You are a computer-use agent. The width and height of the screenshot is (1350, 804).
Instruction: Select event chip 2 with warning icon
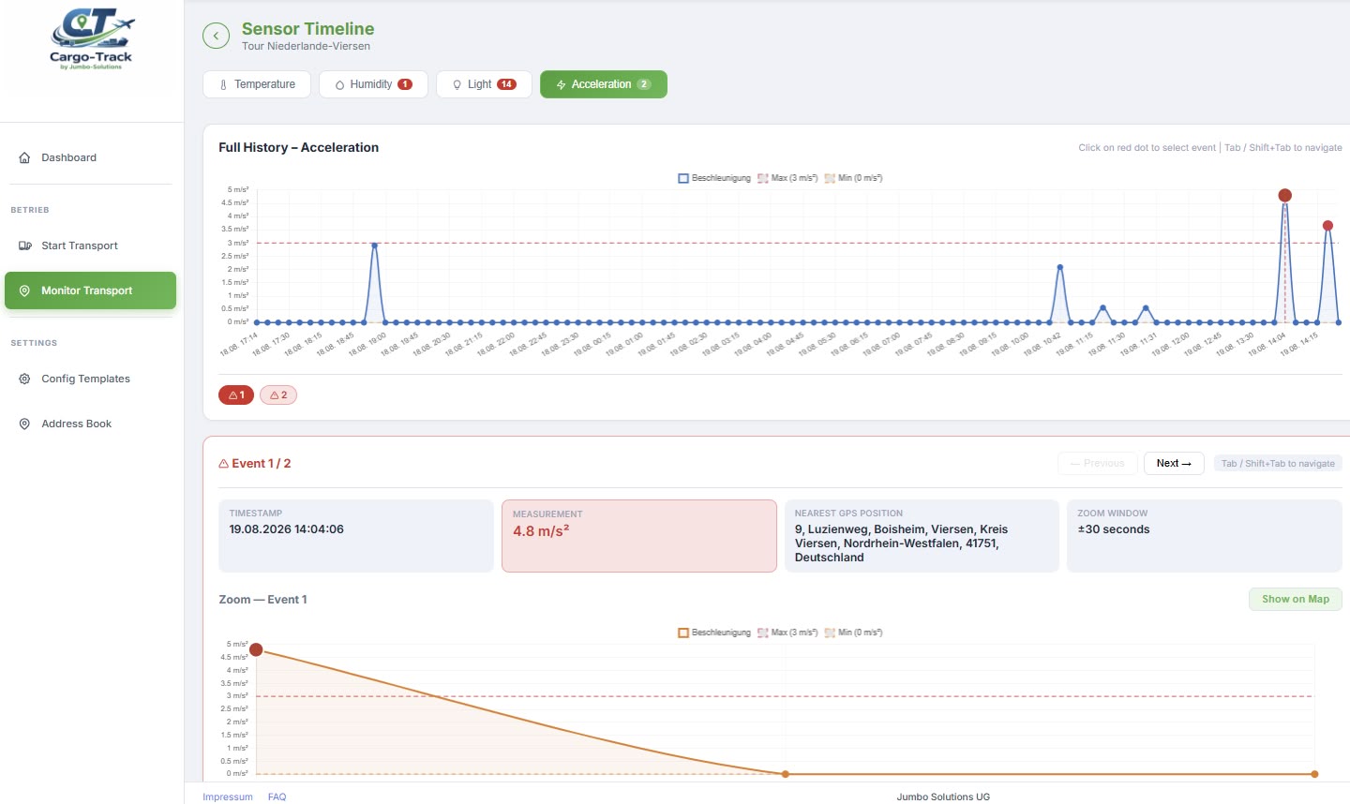[x=278, y=395]
